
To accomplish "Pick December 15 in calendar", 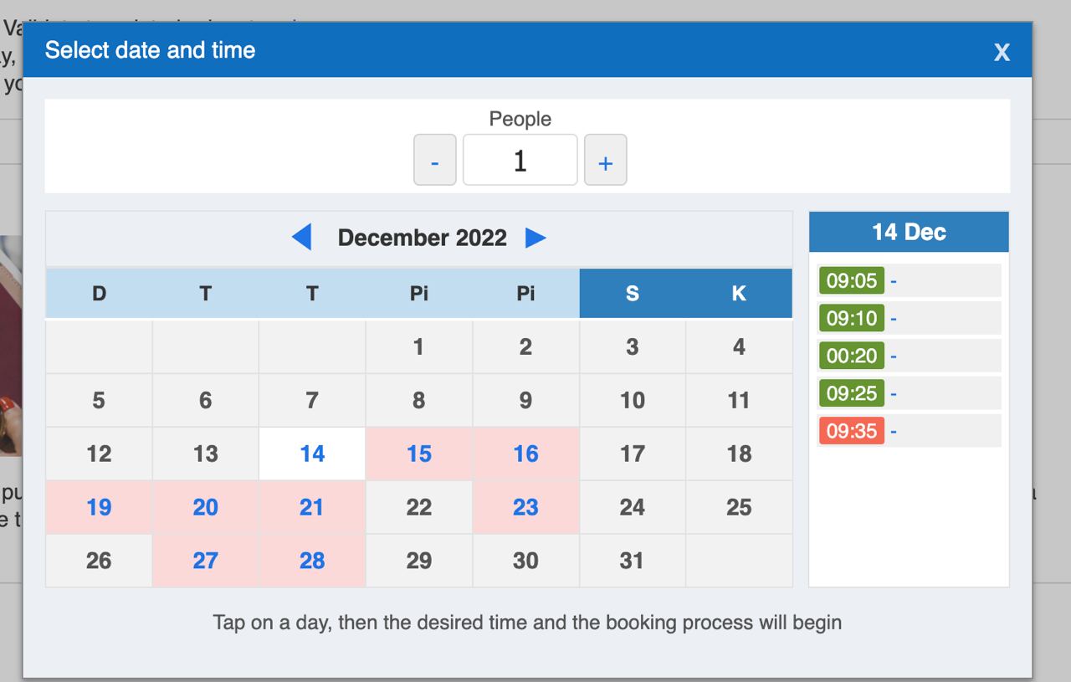I will pos(418,454).
